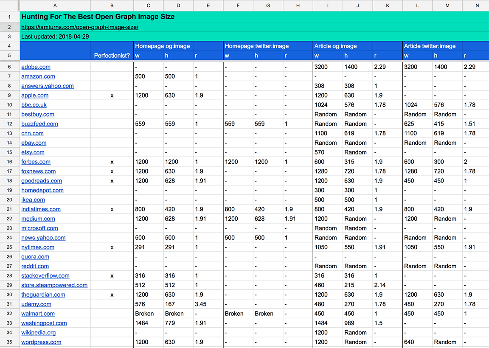Image resolution: width=489 pixels, height=348 pixels.
Task: Click the Perfectionist "x" cell for apple.com
Action: click(x=112, y=95)
